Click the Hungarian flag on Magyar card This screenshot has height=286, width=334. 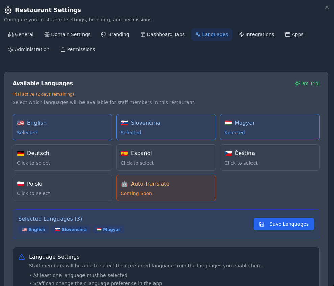[x=228, y=123]
